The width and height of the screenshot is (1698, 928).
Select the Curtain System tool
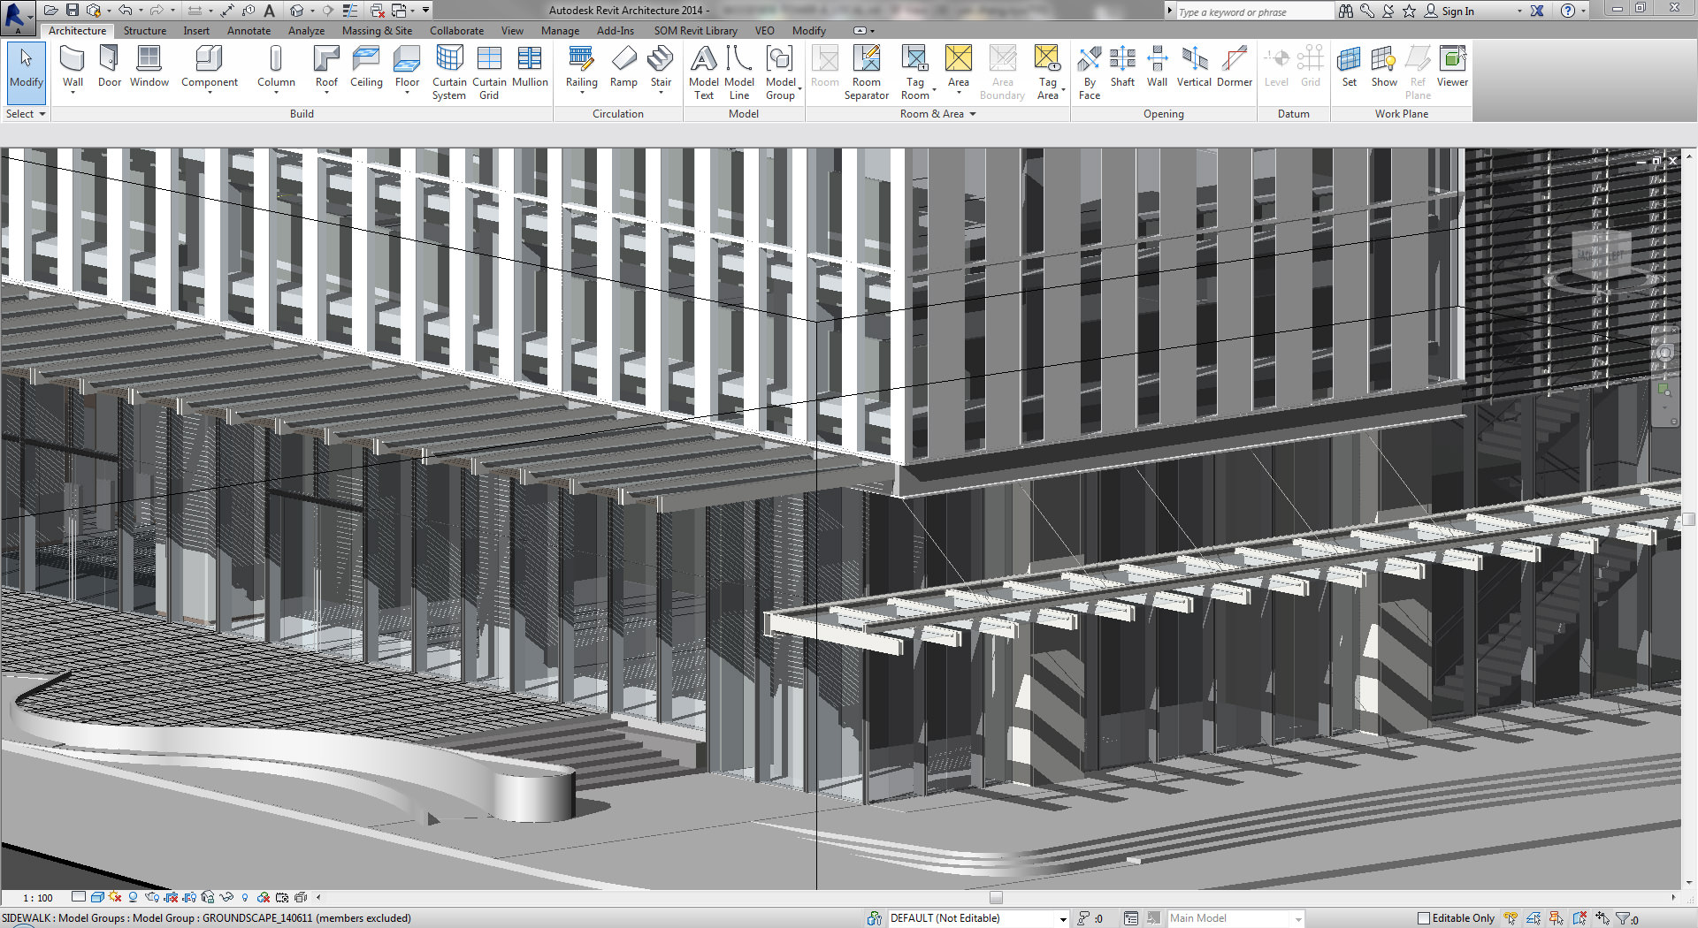(449, 72)
